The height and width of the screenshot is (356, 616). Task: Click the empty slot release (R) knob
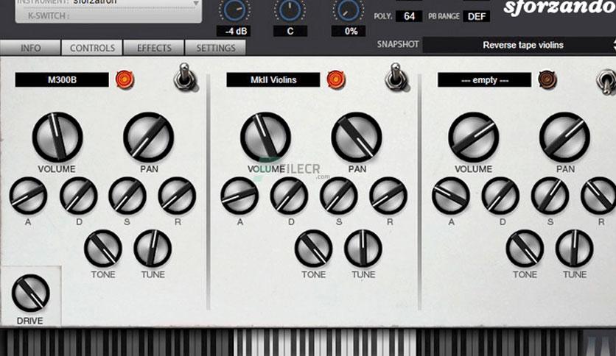click(599, 196)
